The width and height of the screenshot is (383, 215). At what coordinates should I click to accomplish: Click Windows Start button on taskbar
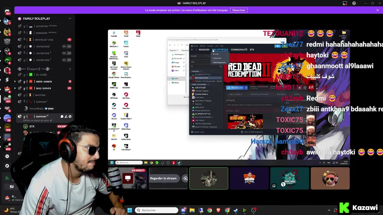coord(130,210)
